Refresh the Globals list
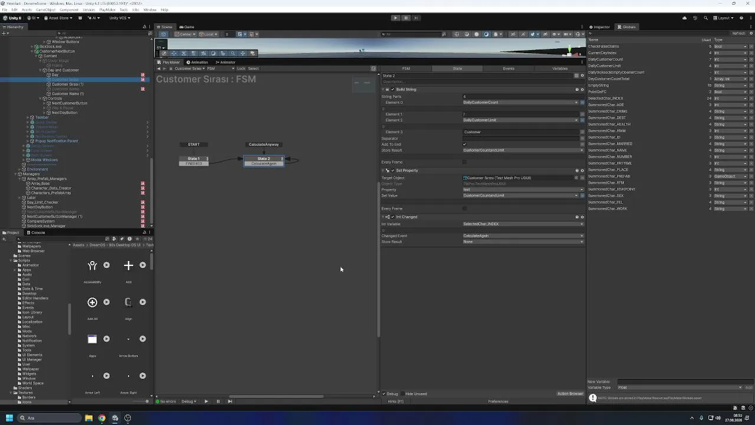 [738, 34]
